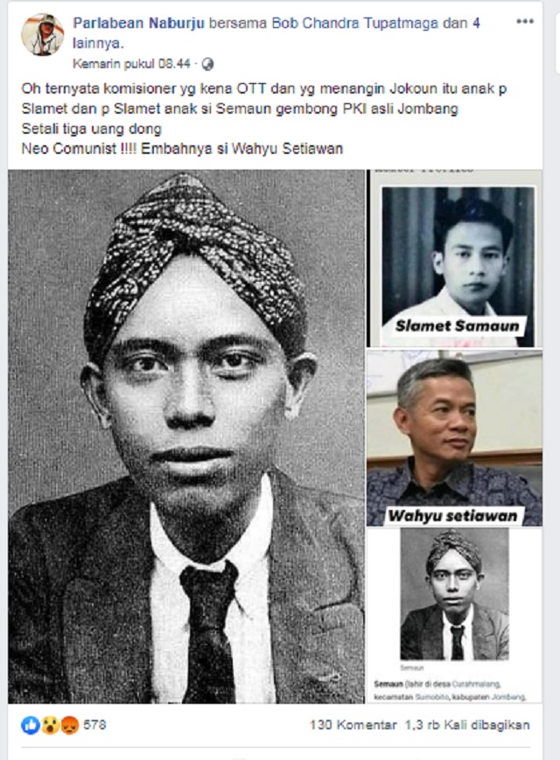
Task: Open the large Semaun portrait photo
Action: tap(186, 436)
